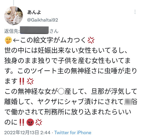Open the Twitter for iPhone source link
The height and width of the screenshot is (138, 142).
click(73, 132)
